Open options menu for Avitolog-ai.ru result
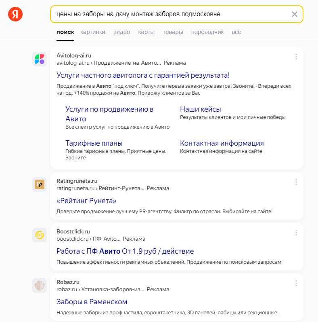Screen dimensions: 318x322 [296, 57]
